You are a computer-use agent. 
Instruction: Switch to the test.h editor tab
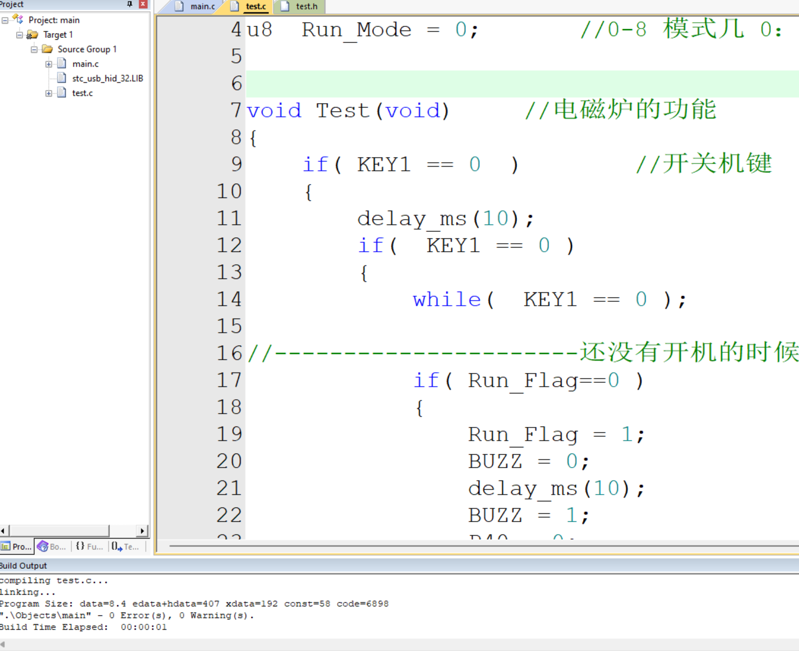[301, 6]
